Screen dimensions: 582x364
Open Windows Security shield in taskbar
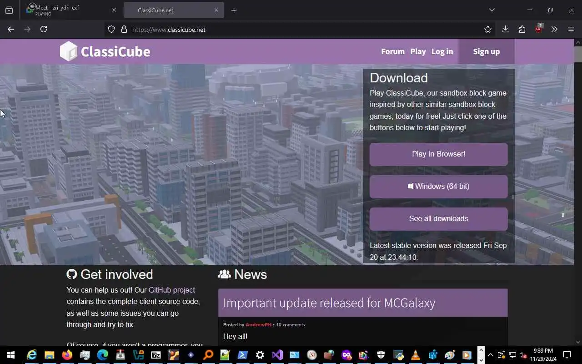[381, 355]
